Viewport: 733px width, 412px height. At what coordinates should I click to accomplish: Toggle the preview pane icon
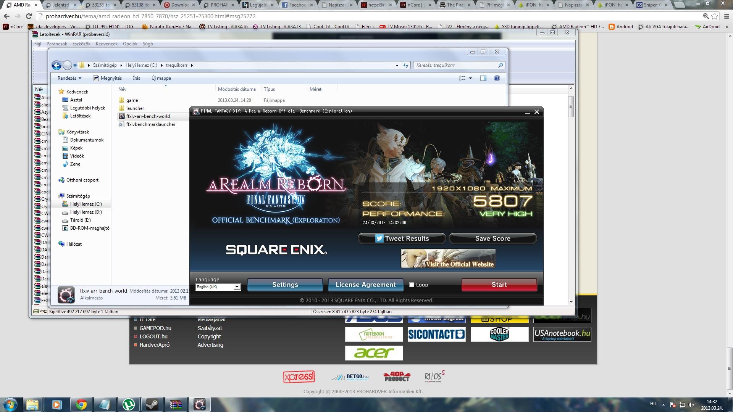pyautogui.click(x=483, y=78)
